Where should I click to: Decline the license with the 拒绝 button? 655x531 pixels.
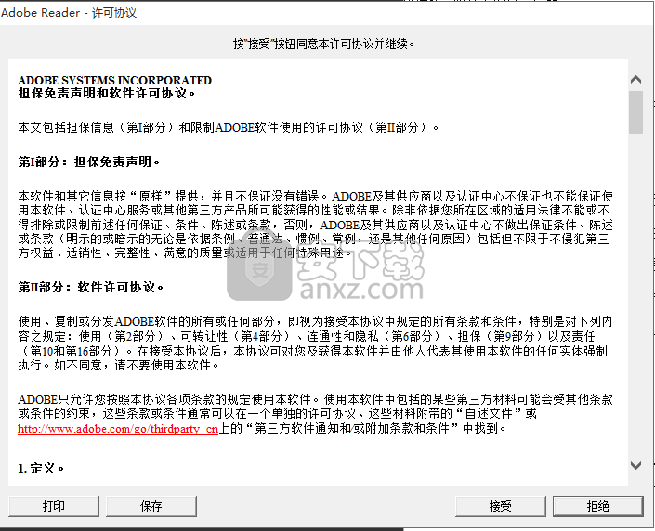tap(597, 506)
